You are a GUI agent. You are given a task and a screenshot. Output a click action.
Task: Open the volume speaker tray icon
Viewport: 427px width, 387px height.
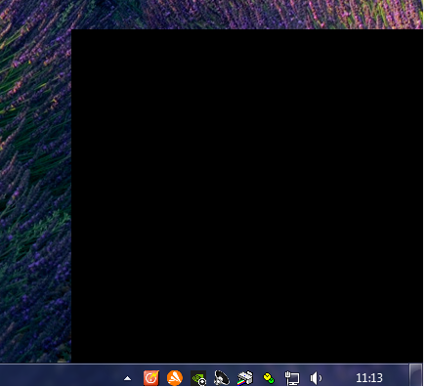pos(316,378)
